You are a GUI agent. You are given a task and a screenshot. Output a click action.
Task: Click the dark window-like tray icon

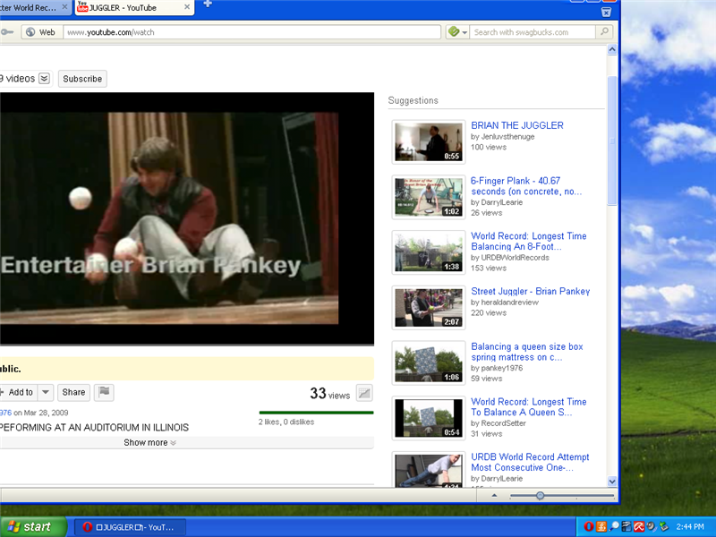626,526
